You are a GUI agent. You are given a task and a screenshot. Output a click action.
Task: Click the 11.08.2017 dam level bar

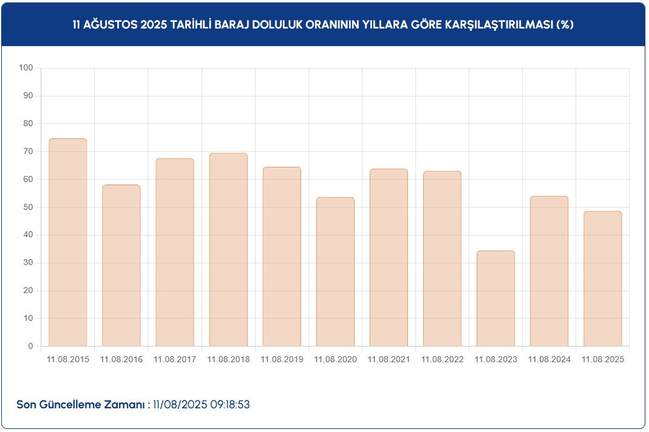click(x=175, y=252)
